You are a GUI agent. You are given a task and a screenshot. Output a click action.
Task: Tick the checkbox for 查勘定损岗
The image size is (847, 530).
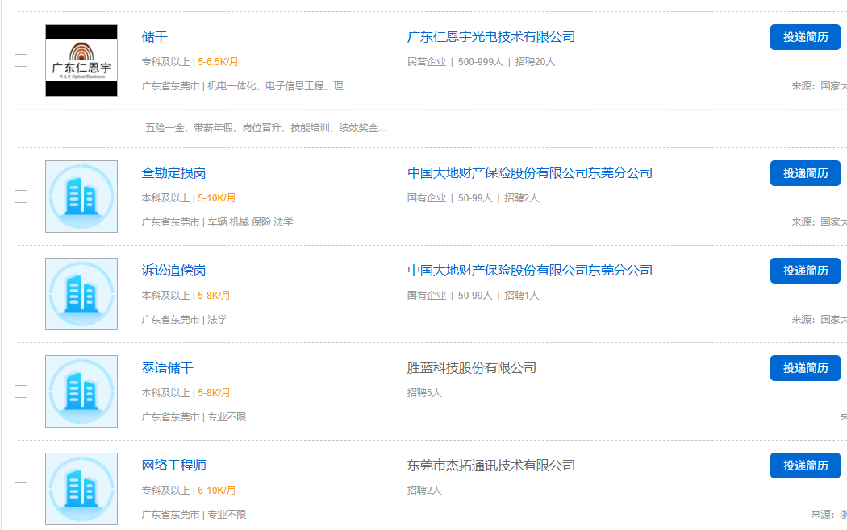[x=21, y=197]
